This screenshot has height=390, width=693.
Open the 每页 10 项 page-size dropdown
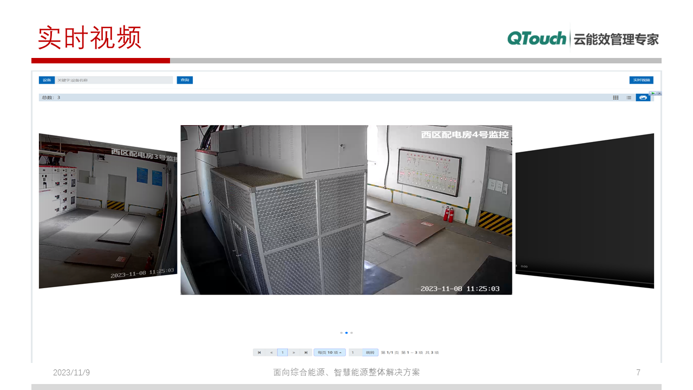330,352
